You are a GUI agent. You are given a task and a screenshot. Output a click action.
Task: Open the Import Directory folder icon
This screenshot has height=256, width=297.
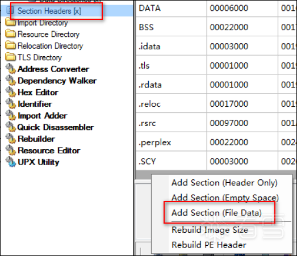10,22
